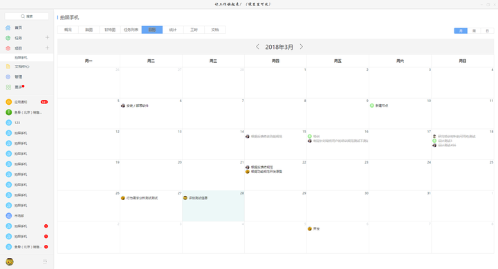Select the highlighted 日历 calendar tab
Screen dimensions: 498x269
152,30
